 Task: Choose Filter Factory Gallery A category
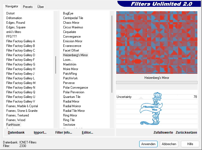coord(21,41)
